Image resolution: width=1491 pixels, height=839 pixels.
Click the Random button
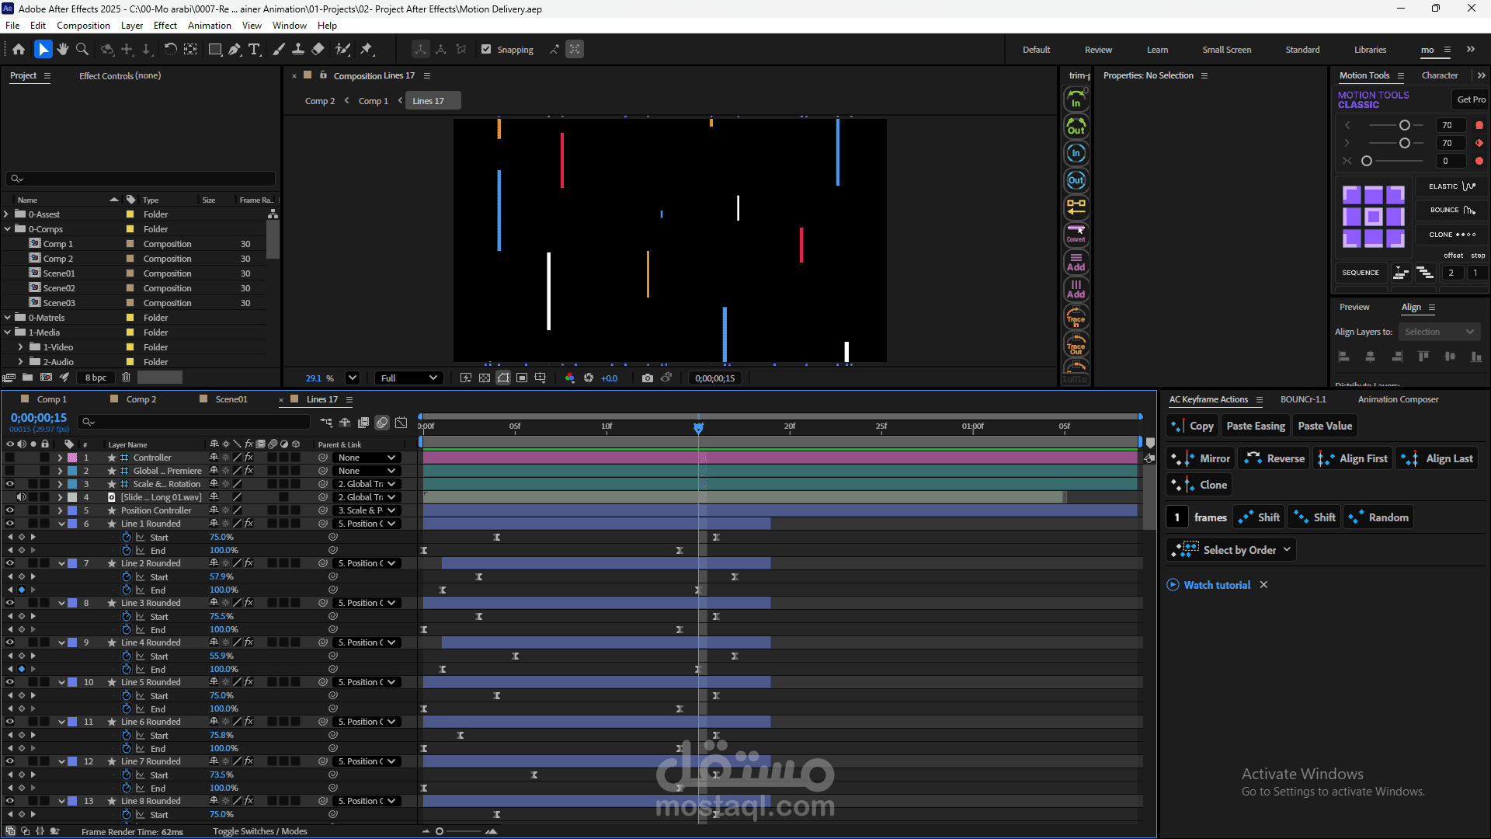point(1378,517)
